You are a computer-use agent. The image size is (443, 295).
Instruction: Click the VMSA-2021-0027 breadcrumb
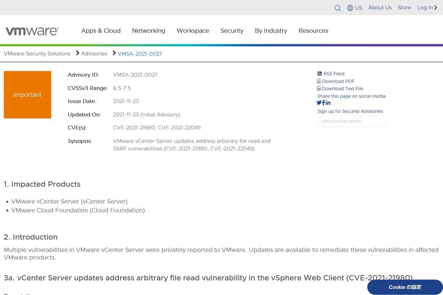(x=140, y=54)
